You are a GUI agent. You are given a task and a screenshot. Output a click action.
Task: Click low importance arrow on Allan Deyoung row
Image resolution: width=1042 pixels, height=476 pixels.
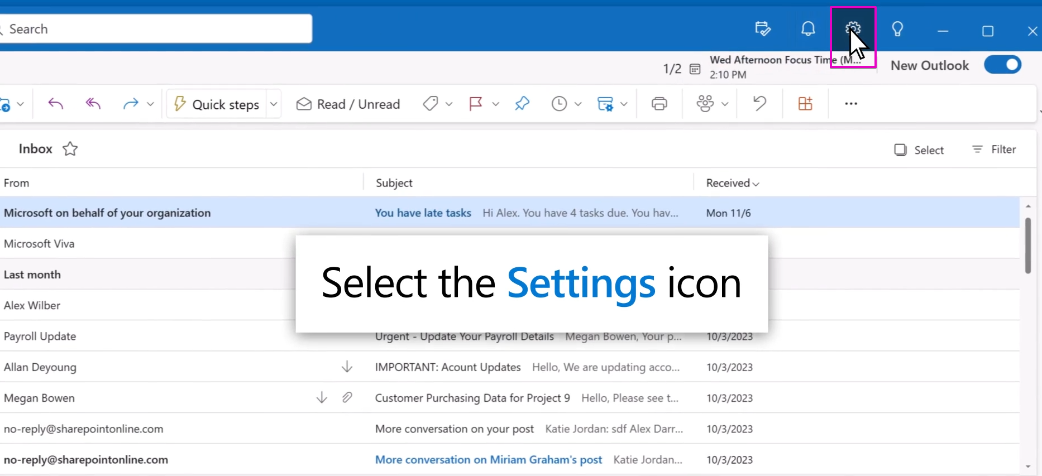(347, 367)
